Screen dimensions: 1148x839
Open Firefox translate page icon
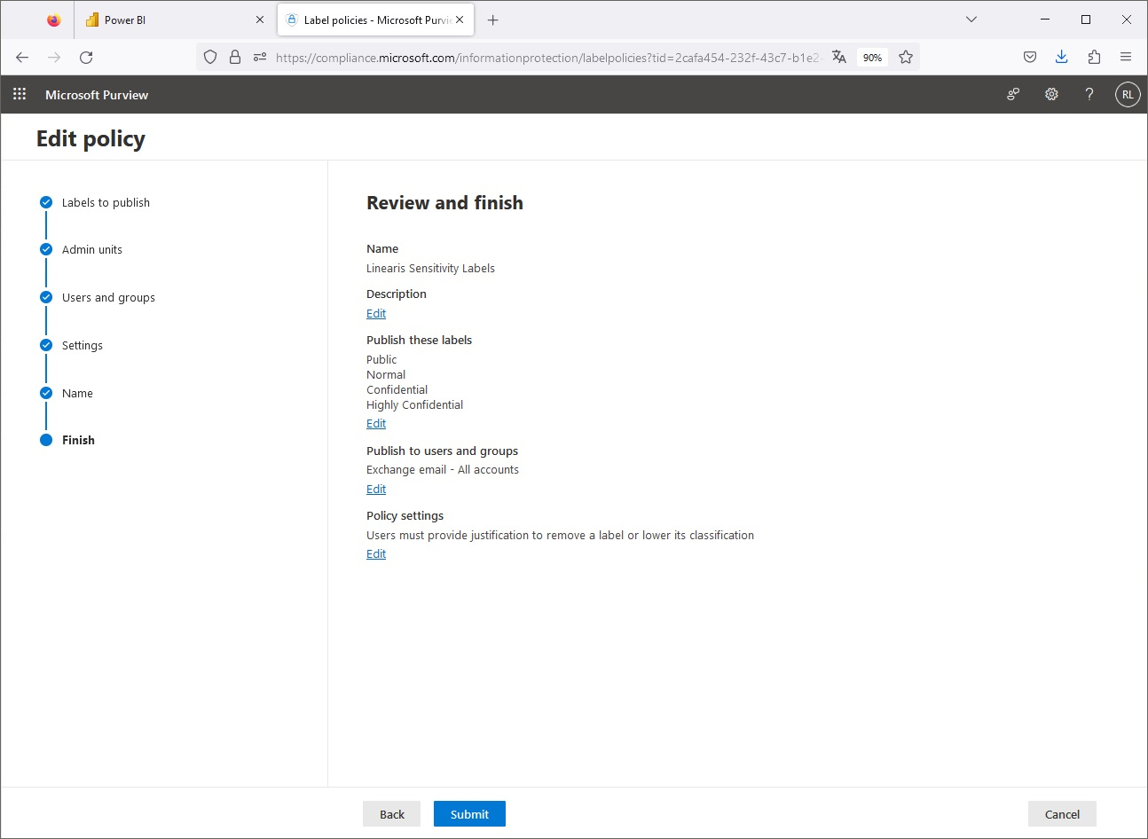coord(838,56)
